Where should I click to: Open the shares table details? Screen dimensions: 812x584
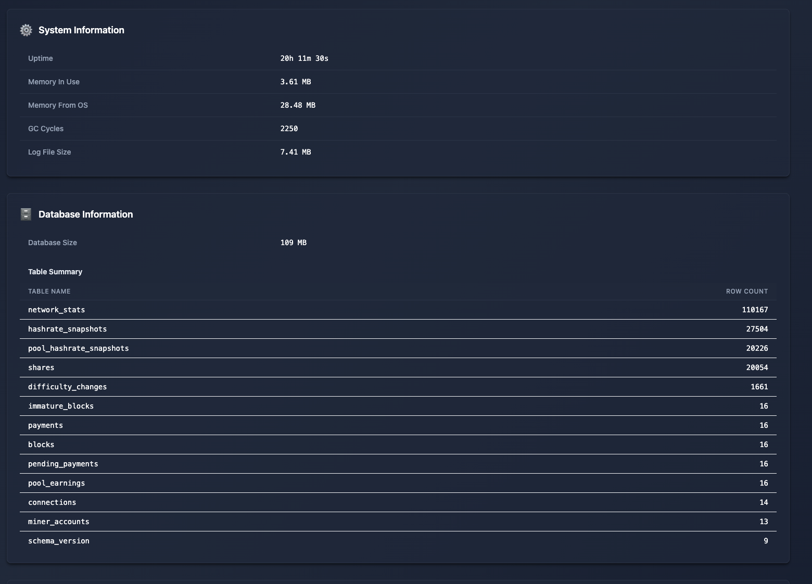coord(41,367)
